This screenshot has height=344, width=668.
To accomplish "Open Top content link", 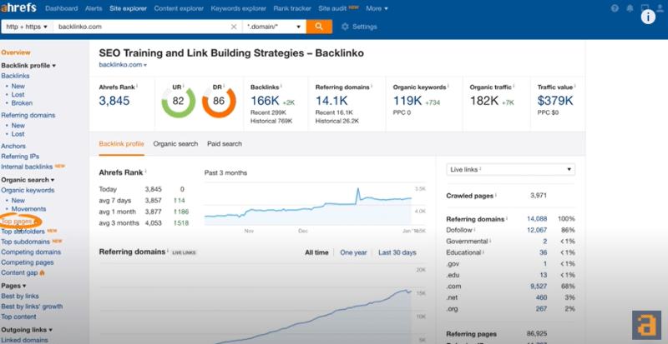I will click(18, 317).
